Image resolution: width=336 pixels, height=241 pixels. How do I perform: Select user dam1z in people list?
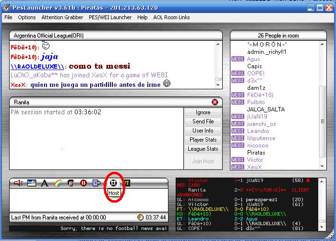click(256, 88)
